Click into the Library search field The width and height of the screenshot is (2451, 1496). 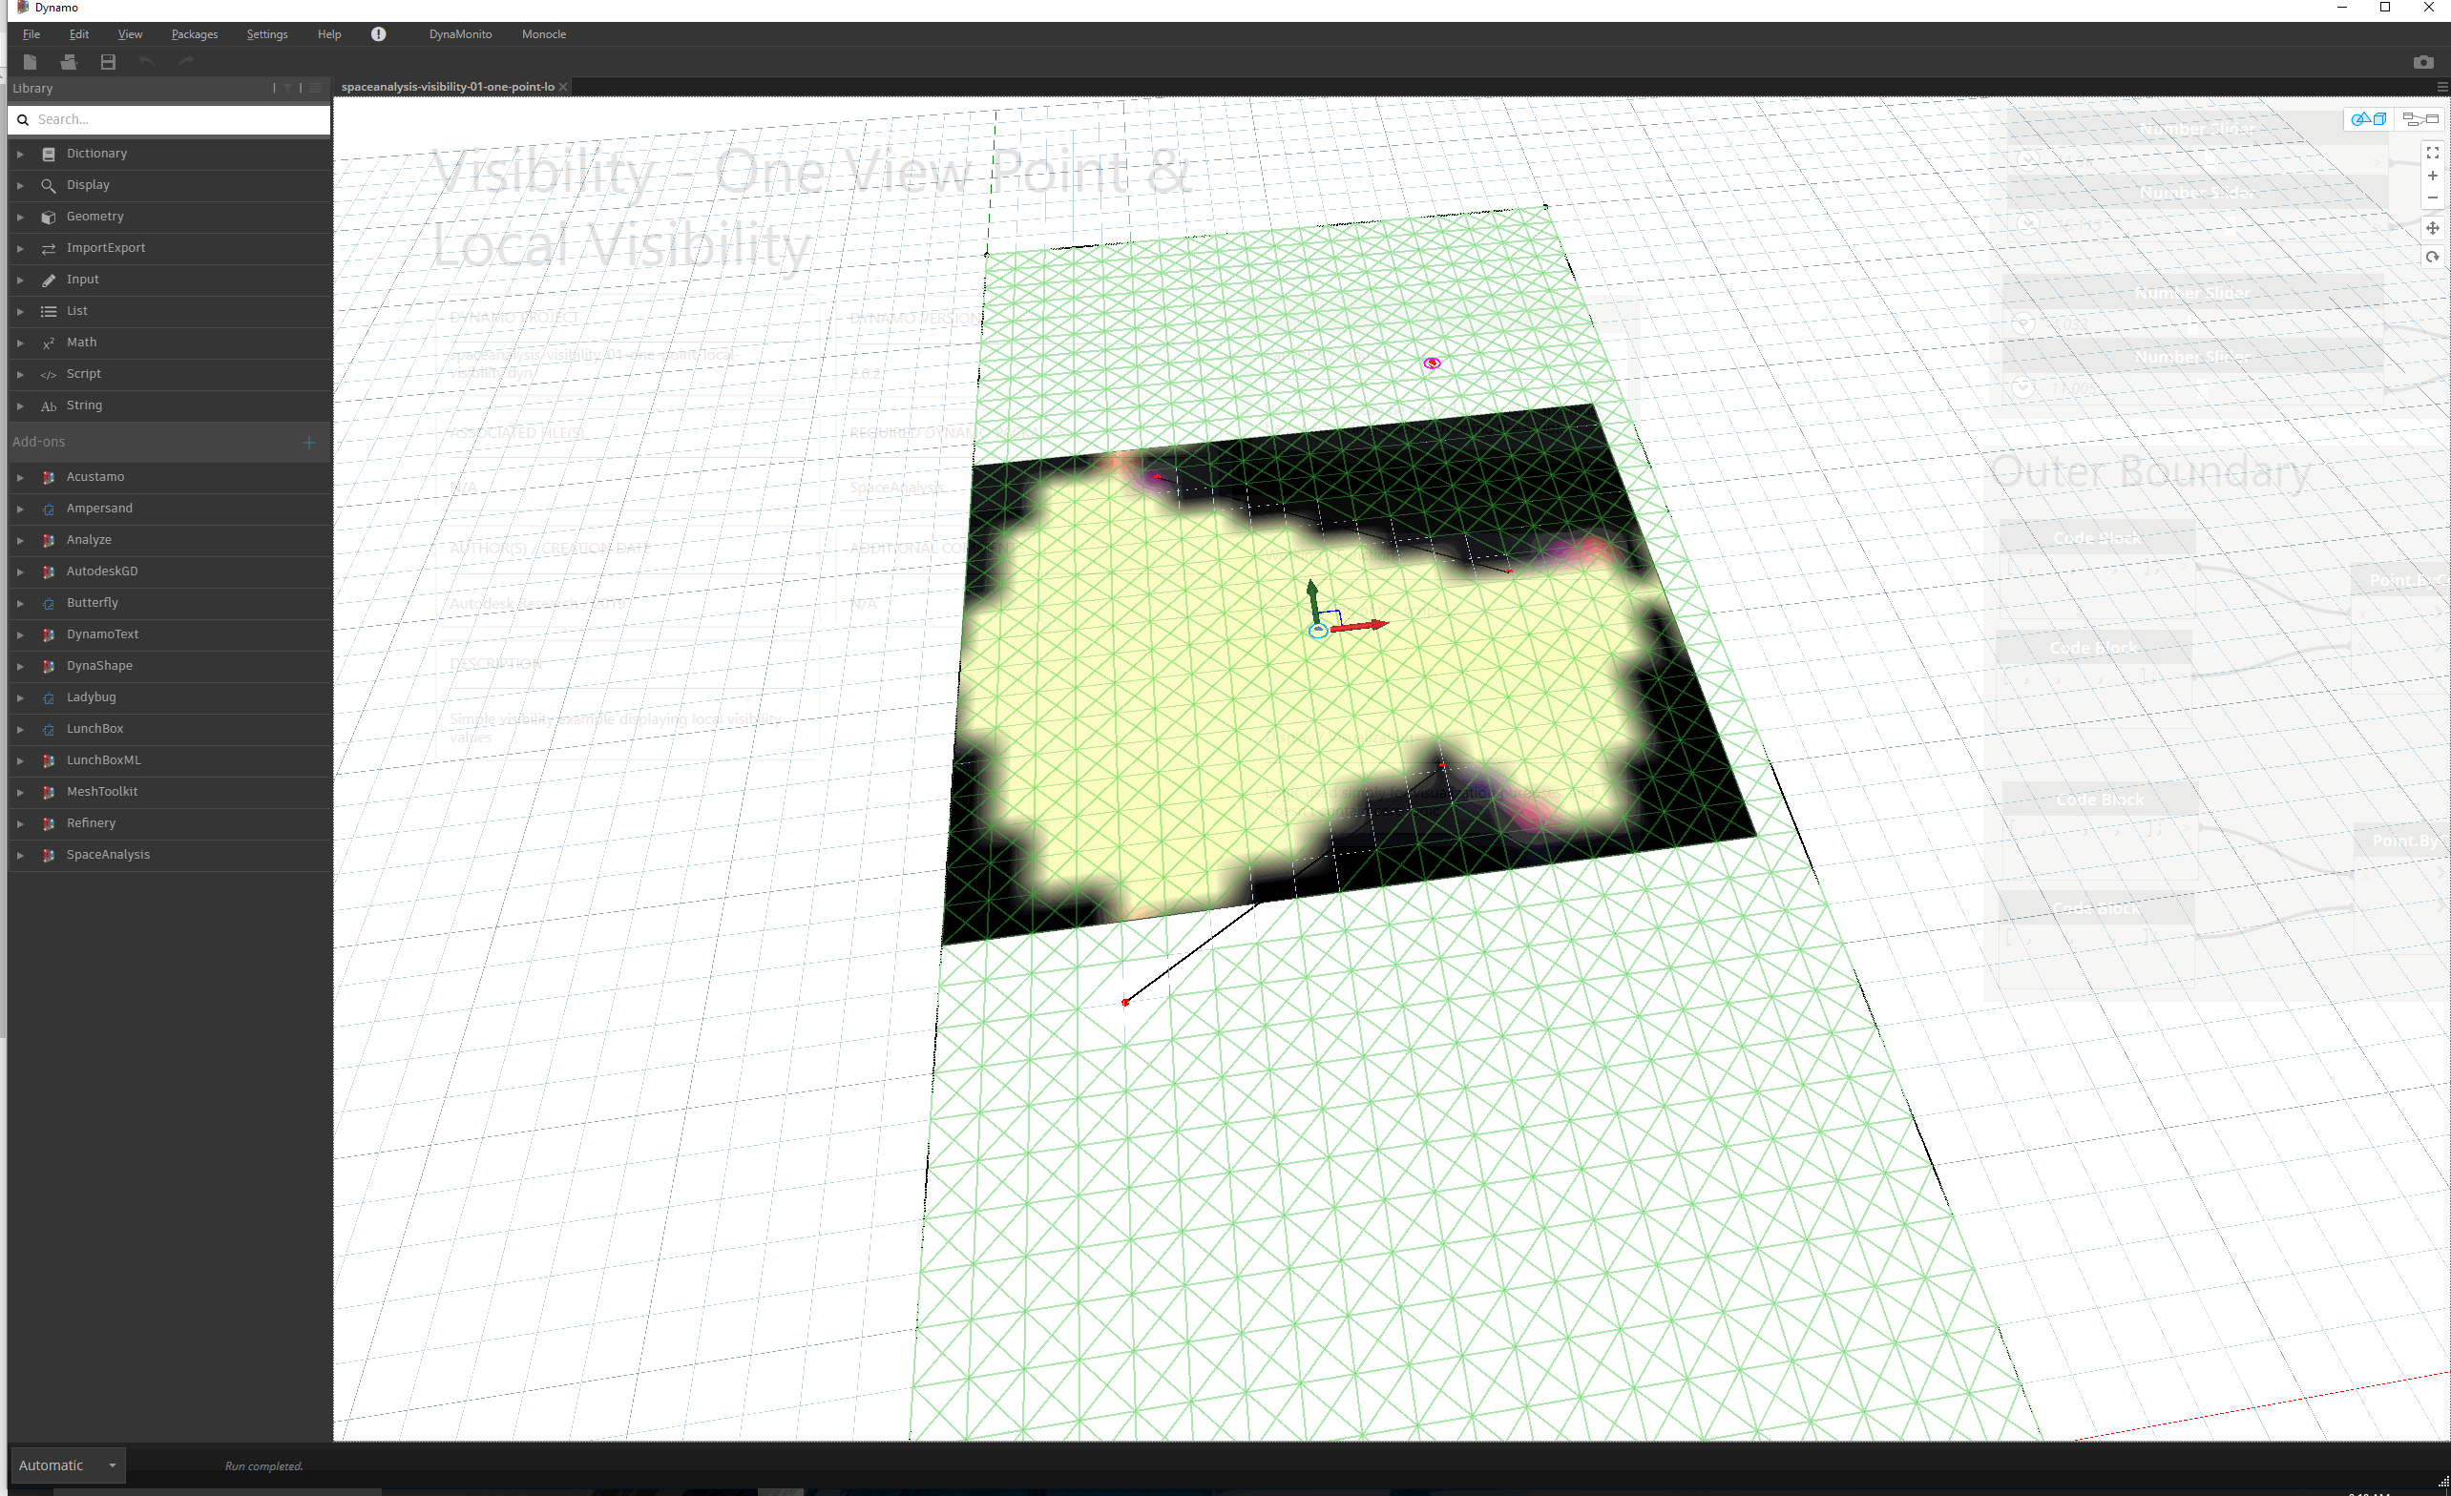click(169, 118)
